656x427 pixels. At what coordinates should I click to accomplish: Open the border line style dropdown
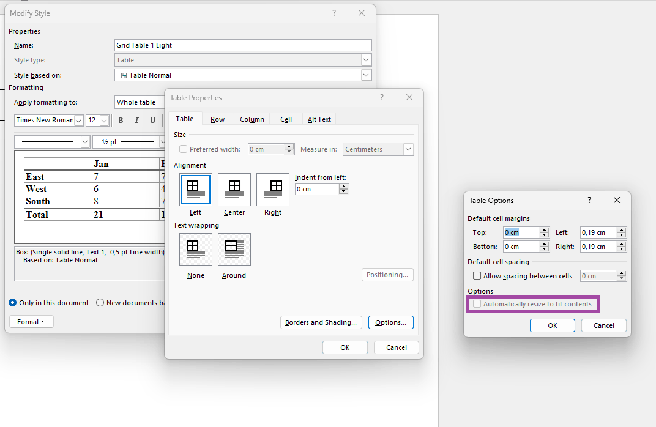click(85, 142)
